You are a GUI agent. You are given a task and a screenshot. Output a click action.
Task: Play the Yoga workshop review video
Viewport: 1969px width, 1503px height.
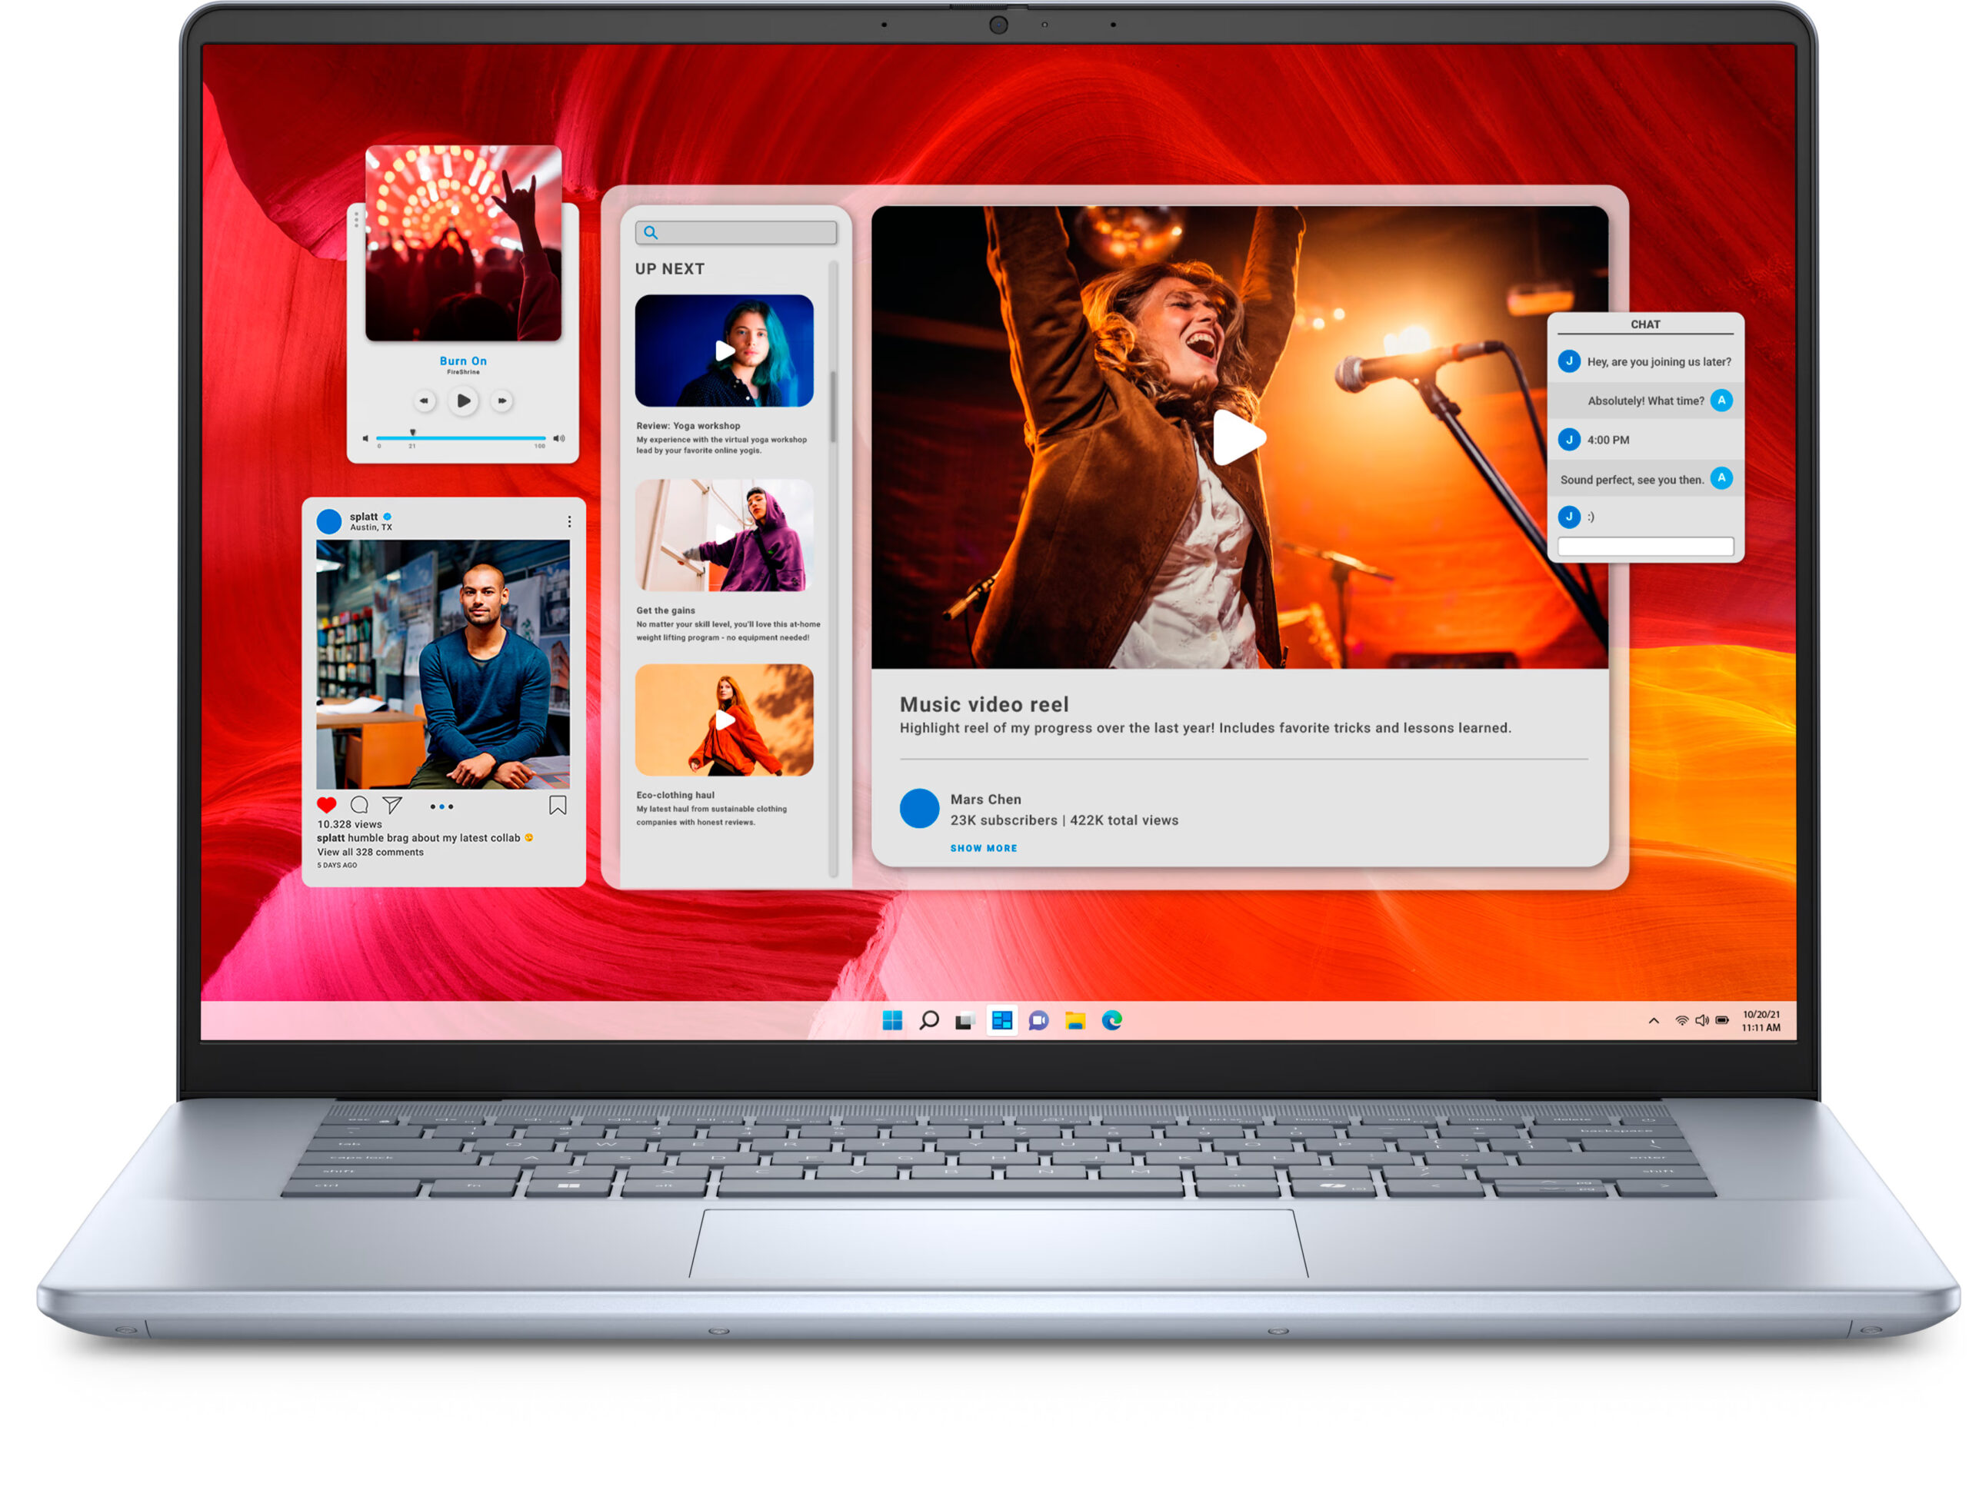724,351
